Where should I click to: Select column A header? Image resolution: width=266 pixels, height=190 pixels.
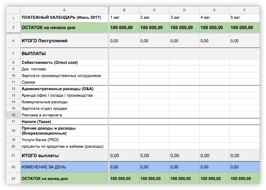tap(64, 10)
